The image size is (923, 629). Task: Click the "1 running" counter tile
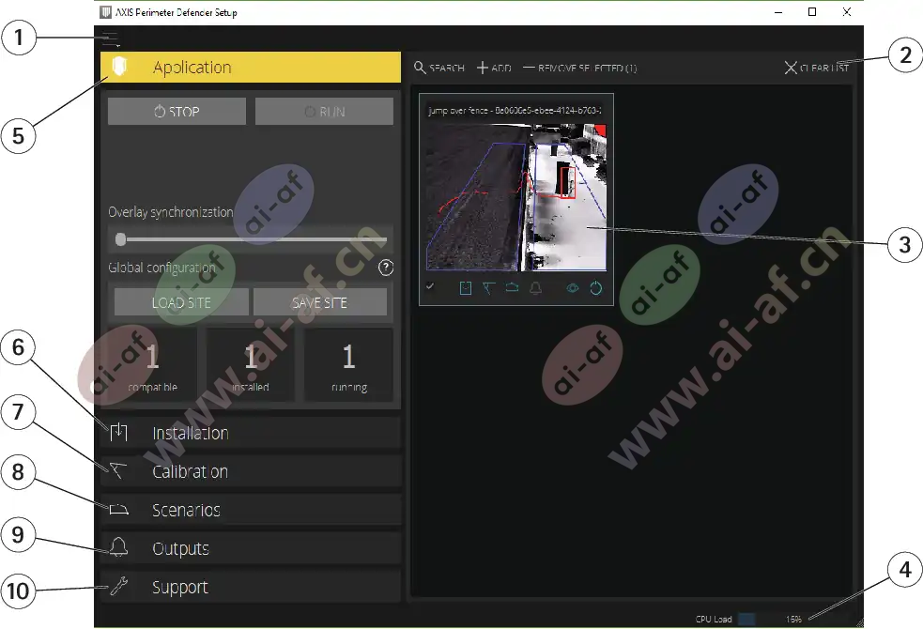(349, 365)
